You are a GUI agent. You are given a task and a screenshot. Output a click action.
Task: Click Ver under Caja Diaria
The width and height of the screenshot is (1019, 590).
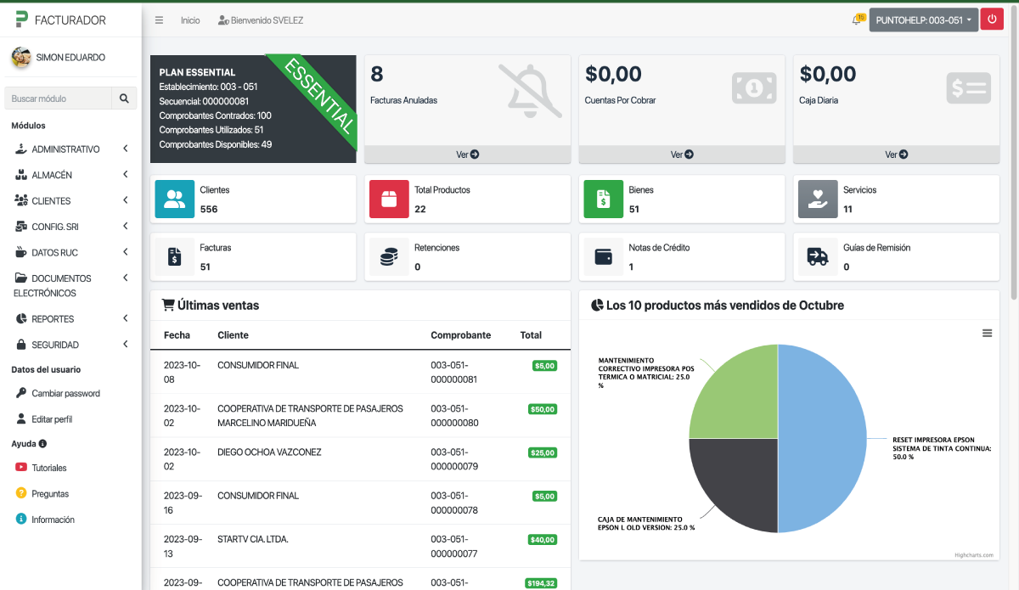point(896,155)
